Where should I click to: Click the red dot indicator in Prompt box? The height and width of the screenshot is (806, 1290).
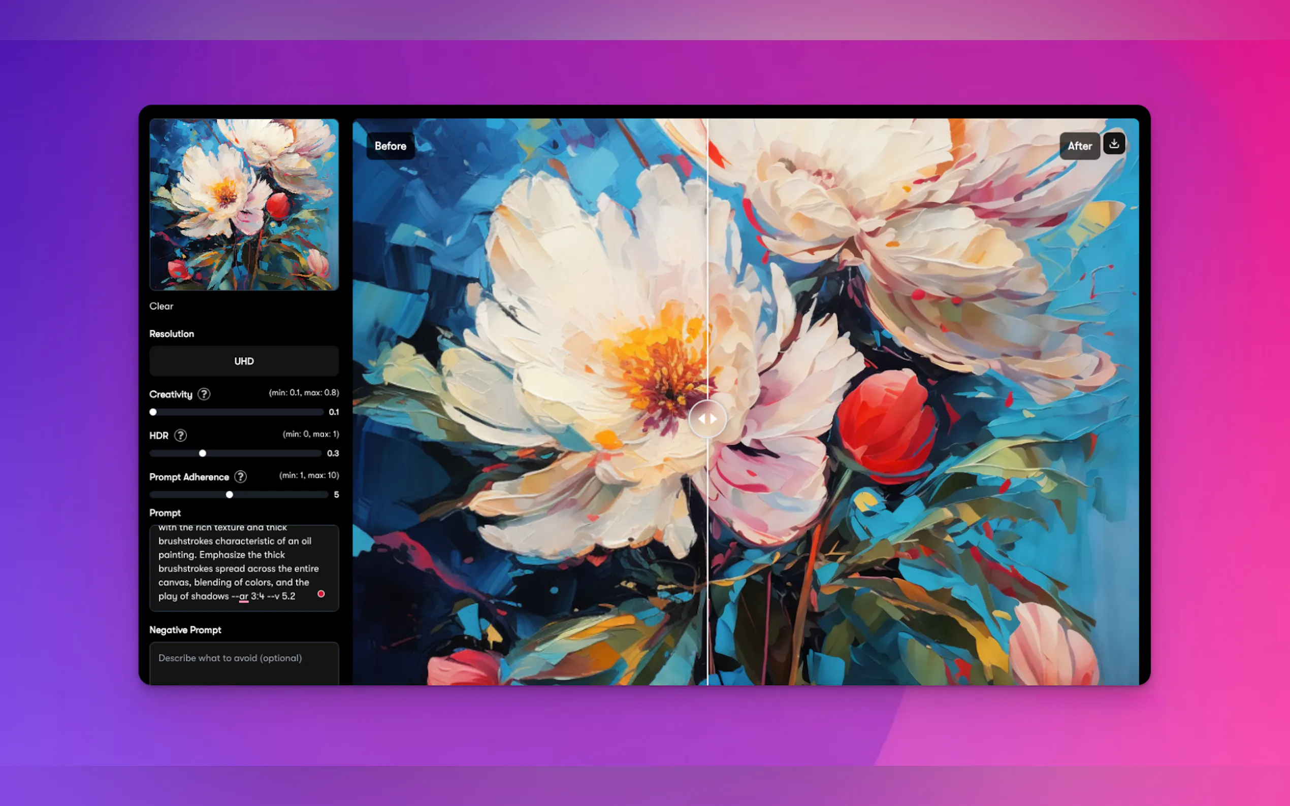point(321,594)
